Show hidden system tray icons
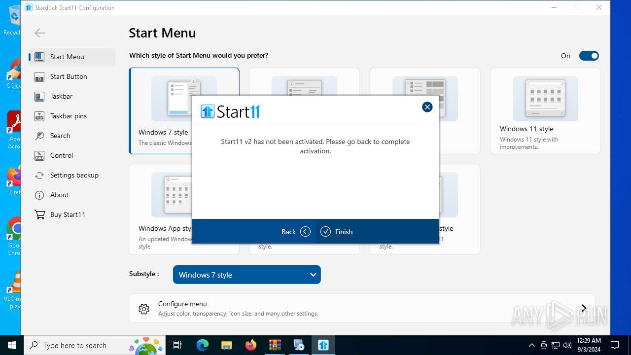The height and width of the screenshot is (355, 631). 531,345
